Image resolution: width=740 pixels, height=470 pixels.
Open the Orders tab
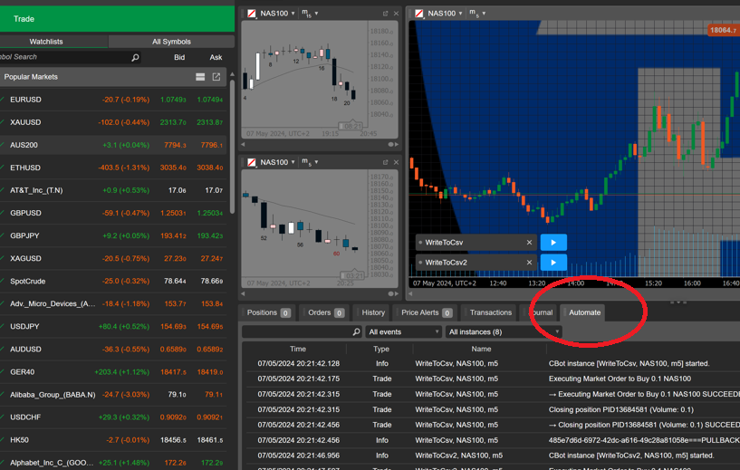point(324,312)
